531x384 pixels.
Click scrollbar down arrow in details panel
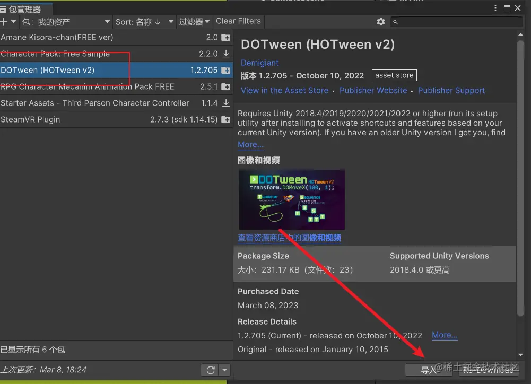[520, 355]
